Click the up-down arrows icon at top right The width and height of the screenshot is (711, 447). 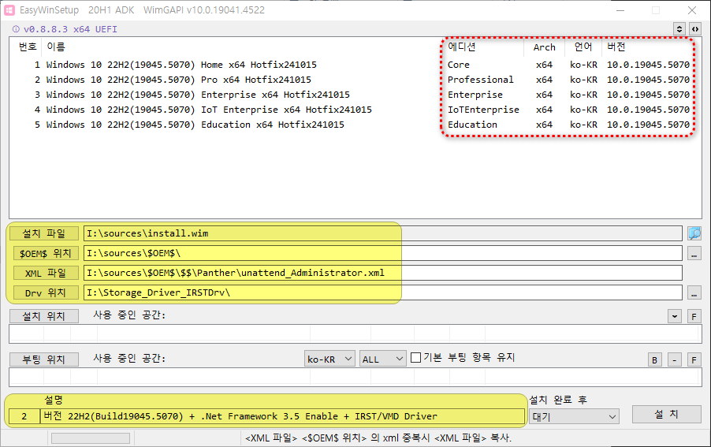pos(679,29)
